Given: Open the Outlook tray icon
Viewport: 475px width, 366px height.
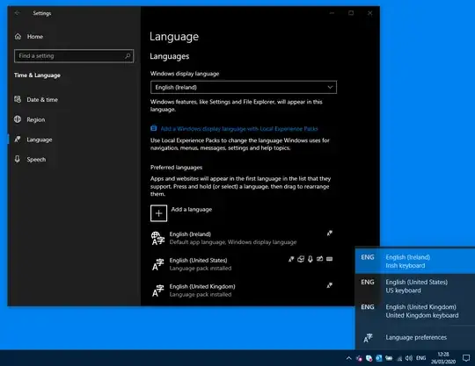Looking at the screenshot, I should [x=378, y=358].
